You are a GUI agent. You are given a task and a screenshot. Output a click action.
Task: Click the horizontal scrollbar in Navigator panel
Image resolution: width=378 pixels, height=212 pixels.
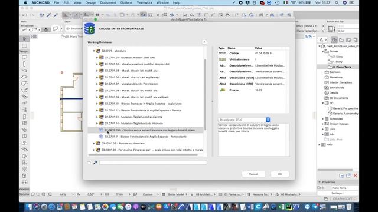click(335, 170)
